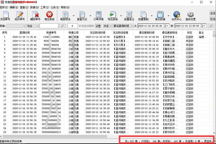The height and width of the screenshot is (144, 216).
Task: Expand the 查看方式 dropdown arrow
Action: (90, 16)
